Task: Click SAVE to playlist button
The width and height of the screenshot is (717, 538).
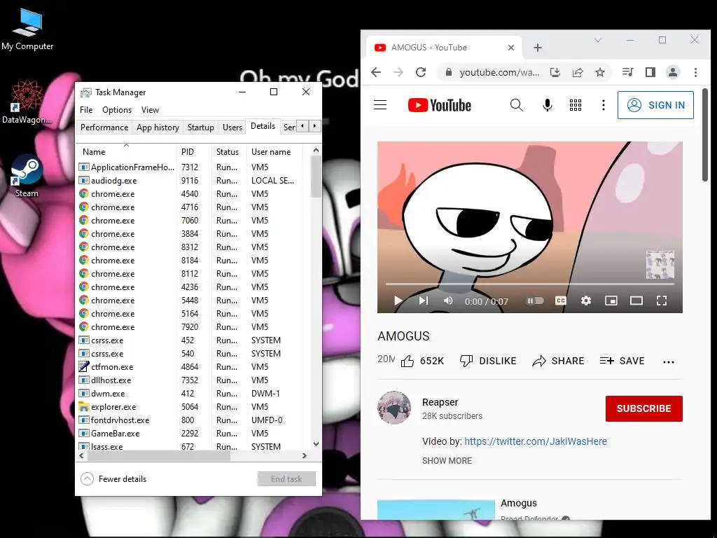Action: 622,361
